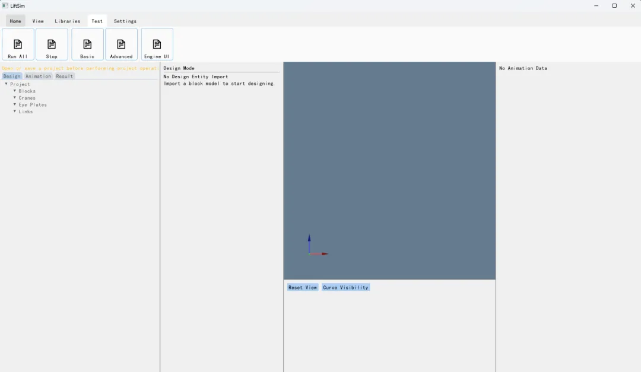Switch to the Home ribbon tab
Viewport: 641px width, 372px height.
pyautogui.click(x=15, y=21)
